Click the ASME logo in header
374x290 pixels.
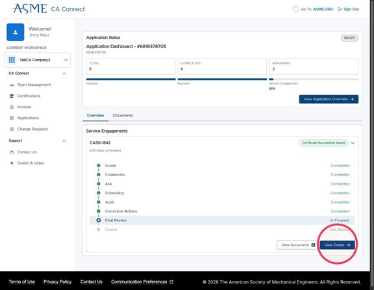pyautogui.click(x=29, y=9)
